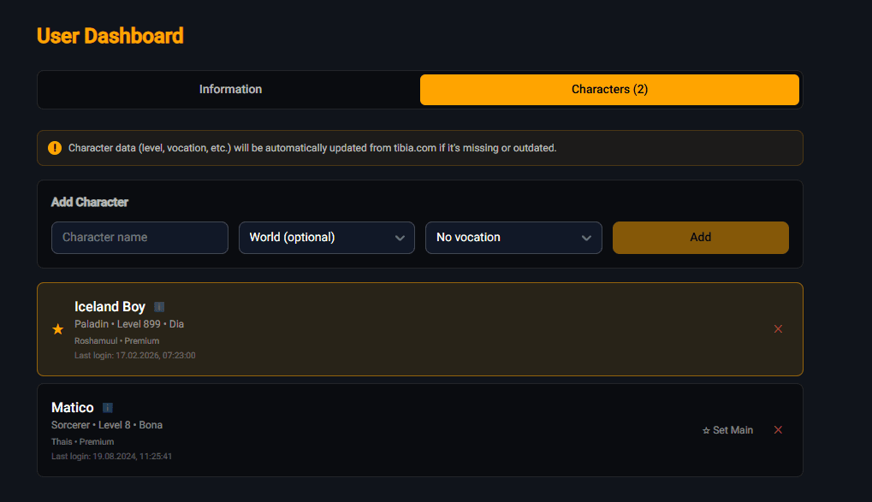The image size is (872, 502).
Task: Set Matico as main character
Action: point(728,430)
